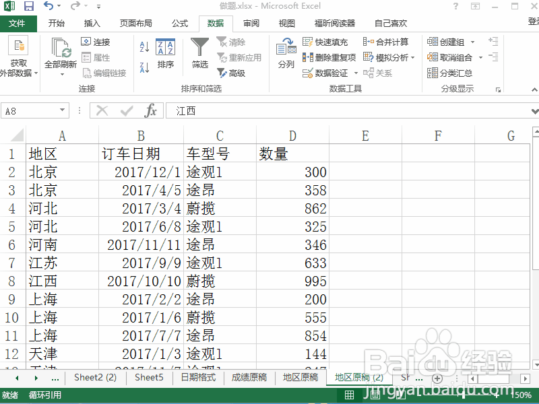Viewport: 539px width, 404px height.
Task: Sort ascending A to Z
Action: click(144, 46)
